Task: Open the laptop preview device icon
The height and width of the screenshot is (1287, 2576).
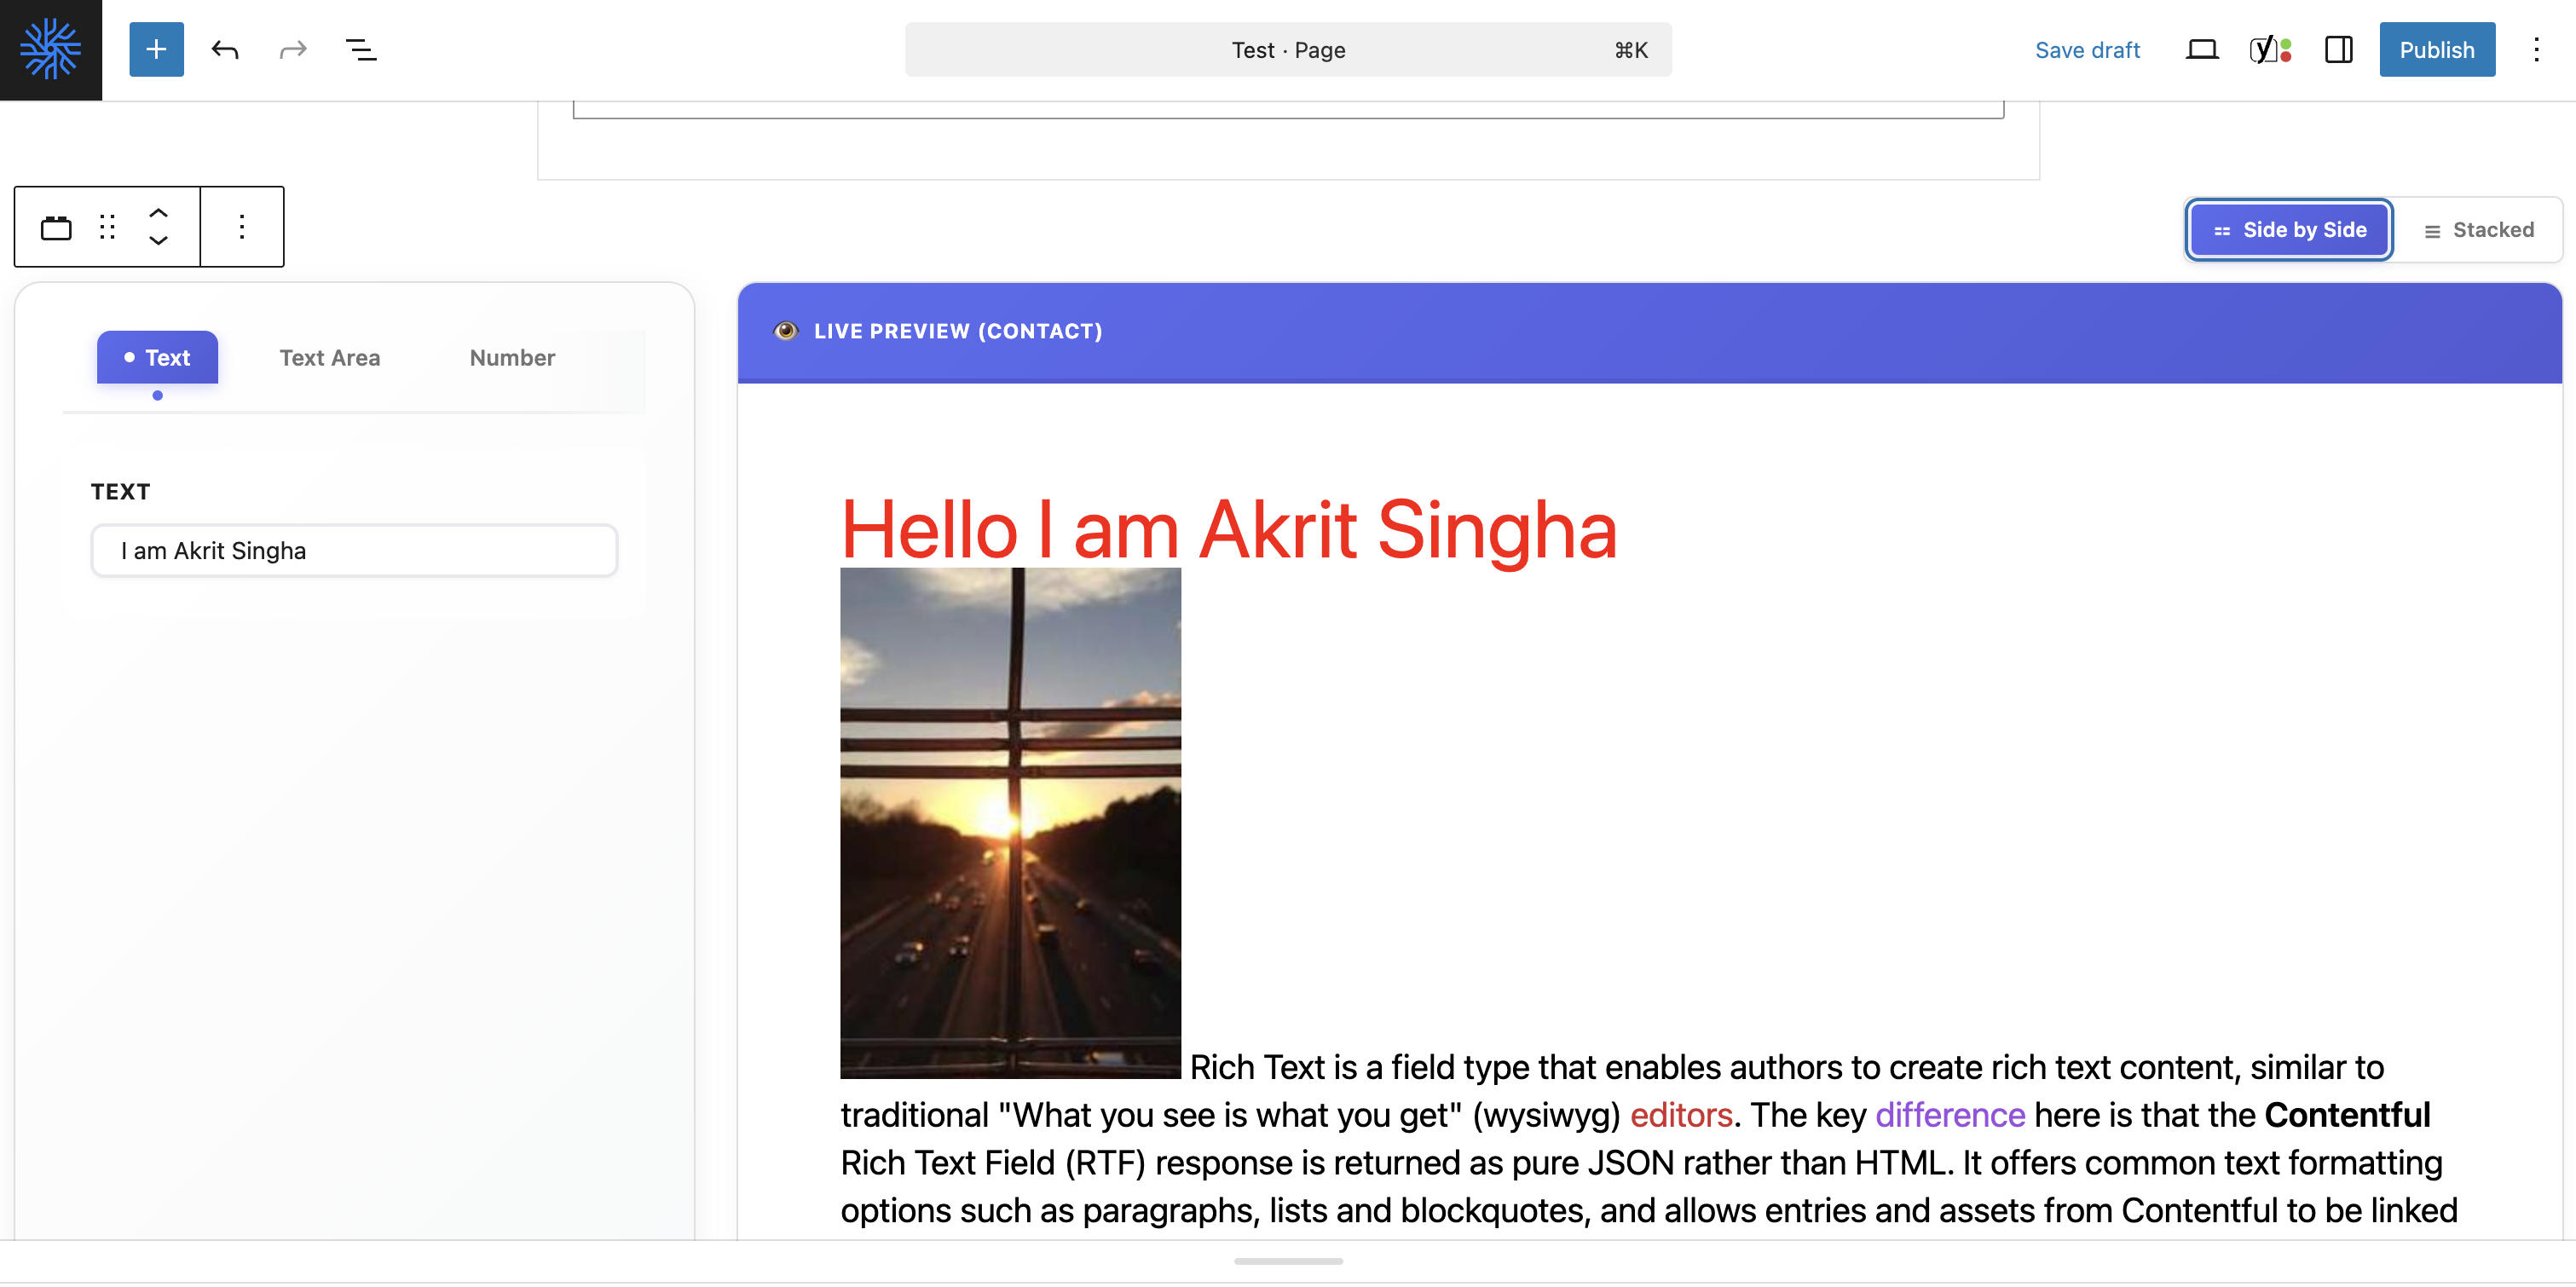Action: (x=2201, y=49)
